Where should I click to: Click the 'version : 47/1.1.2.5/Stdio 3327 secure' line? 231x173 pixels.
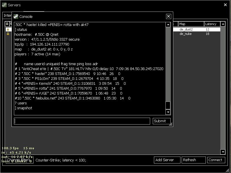tap(47, 39)
